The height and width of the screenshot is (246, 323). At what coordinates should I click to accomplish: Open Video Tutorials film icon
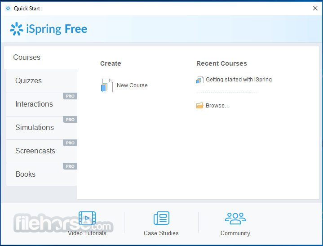pyautogui.click(x=87, y=218)
